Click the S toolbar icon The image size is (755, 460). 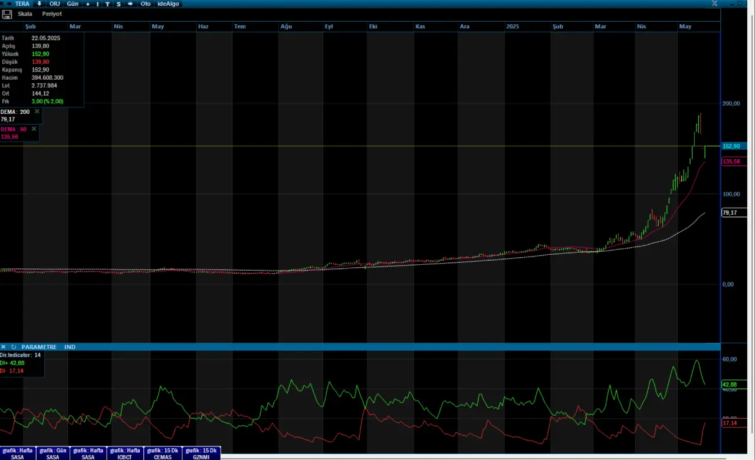click(x=119, y=4)
